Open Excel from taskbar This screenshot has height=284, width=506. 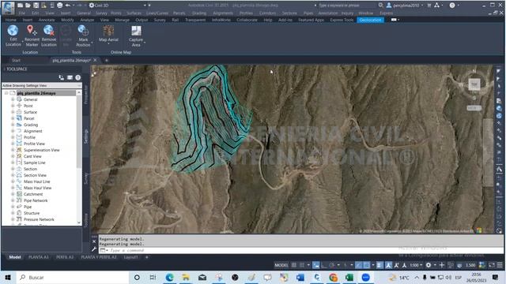click(349, 277)
